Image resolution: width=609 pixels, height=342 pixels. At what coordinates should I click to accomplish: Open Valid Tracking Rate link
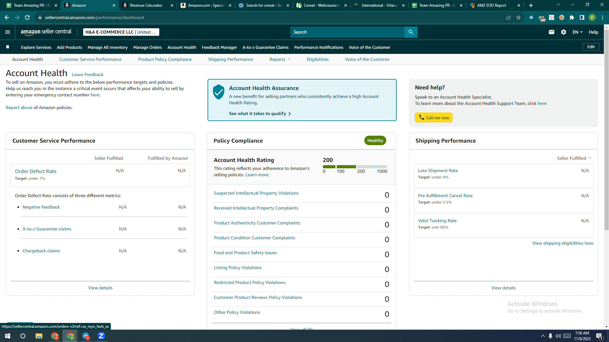click(x=437, y=221)
